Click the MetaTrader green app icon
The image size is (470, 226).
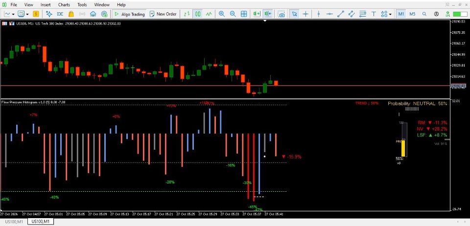click(4, 5)
